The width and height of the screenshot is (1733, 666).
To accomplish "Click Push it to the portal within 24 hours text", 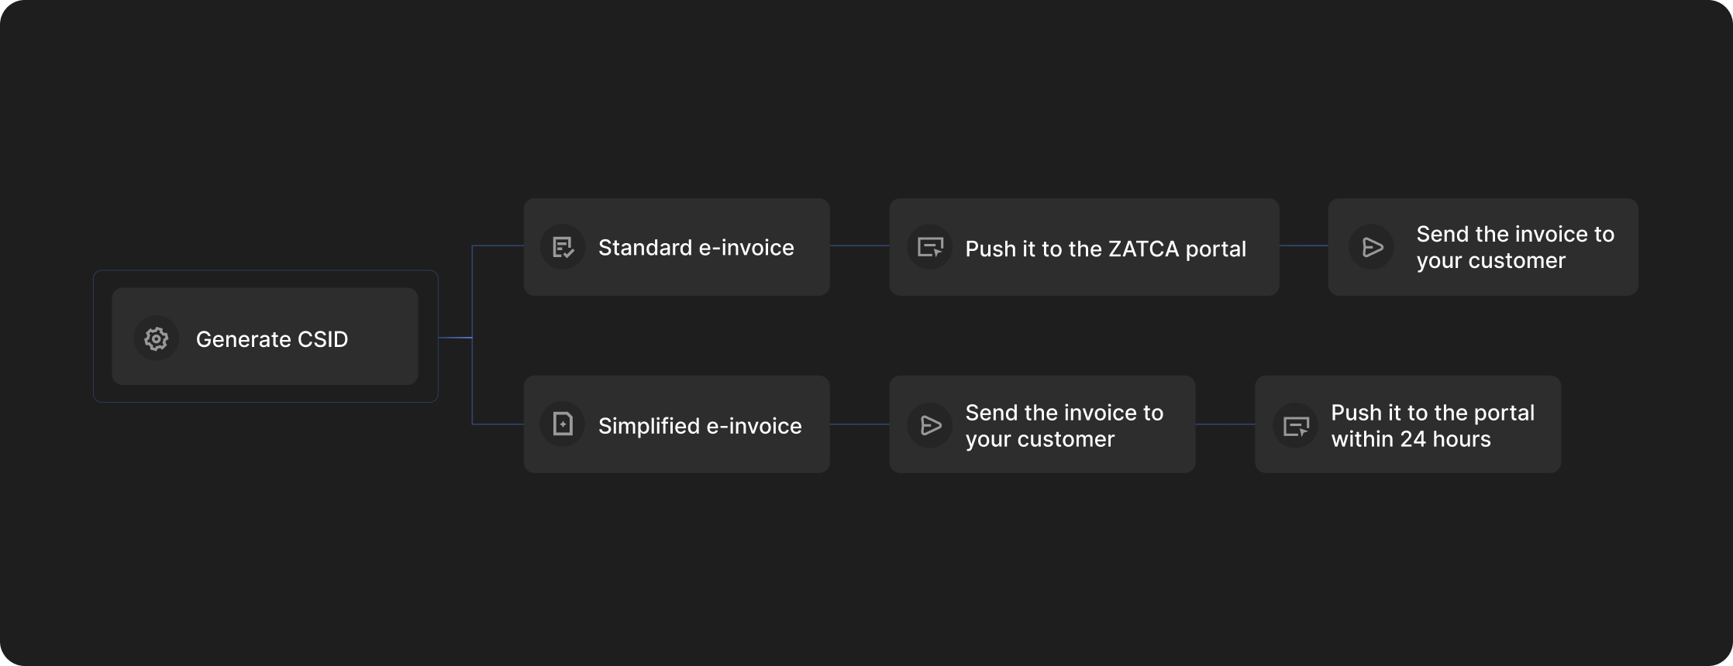I will pyautogui.click(x=1432, y=425).
